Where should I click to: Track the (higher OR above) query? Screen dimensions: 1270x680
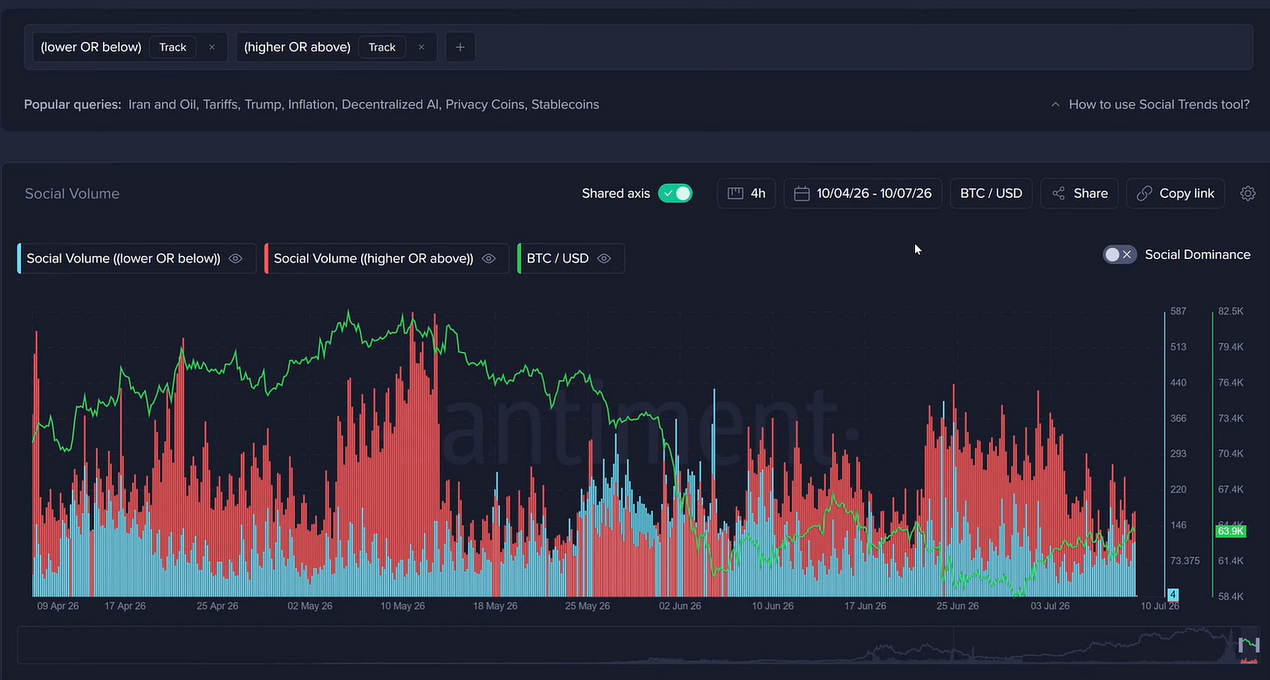(382, 47)
